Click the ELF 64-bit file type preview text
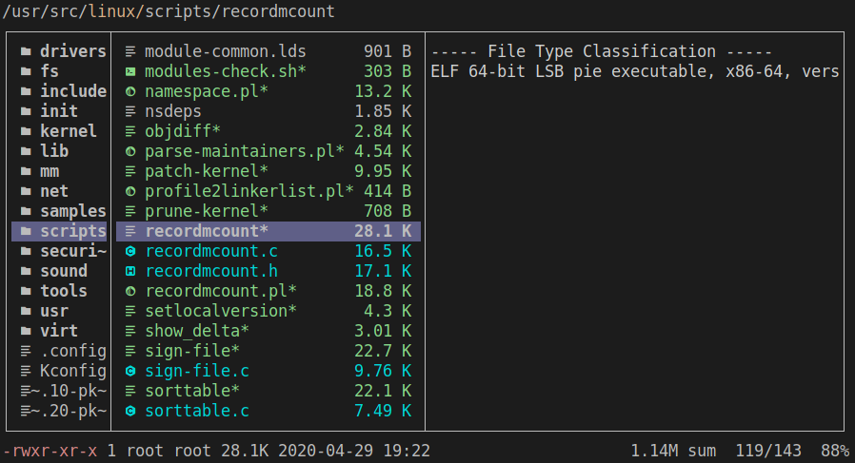The image size is (855, 463). 634,71
